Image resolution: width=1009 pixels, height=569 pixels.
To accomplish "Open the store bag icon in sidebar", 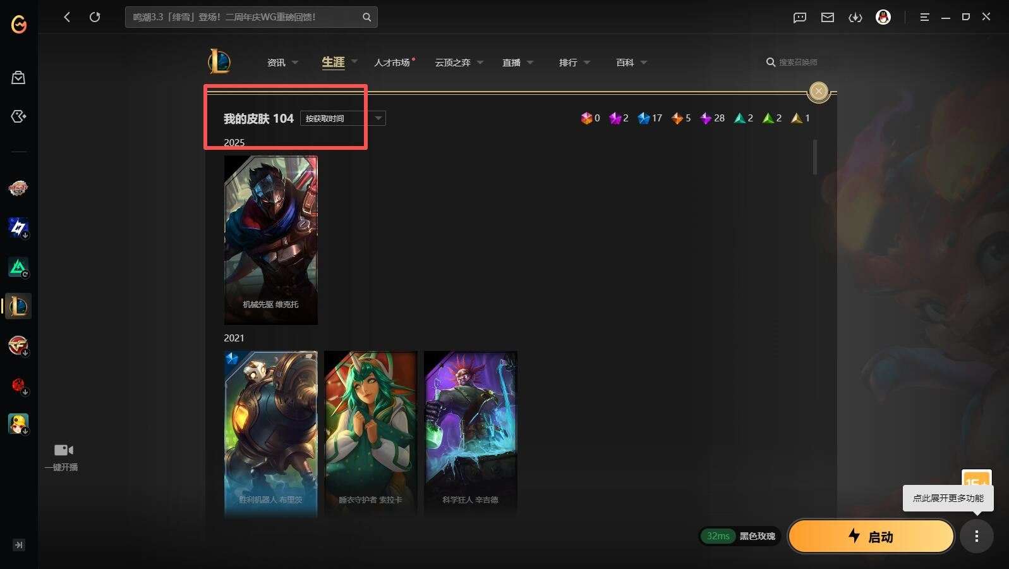I will 18,77.
